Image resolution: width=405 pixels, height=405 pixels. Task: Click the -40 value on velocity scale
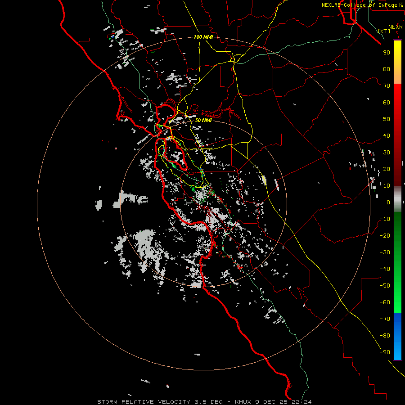coord(385,269)
